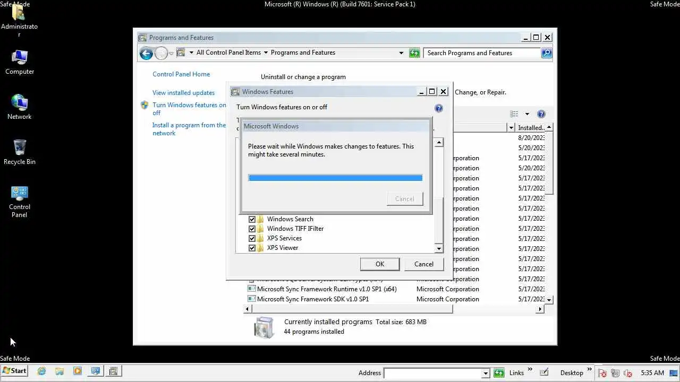Click the shield icon beside Turn Windows features
This screenshot has width=680, height=382.
pos(144,105)
